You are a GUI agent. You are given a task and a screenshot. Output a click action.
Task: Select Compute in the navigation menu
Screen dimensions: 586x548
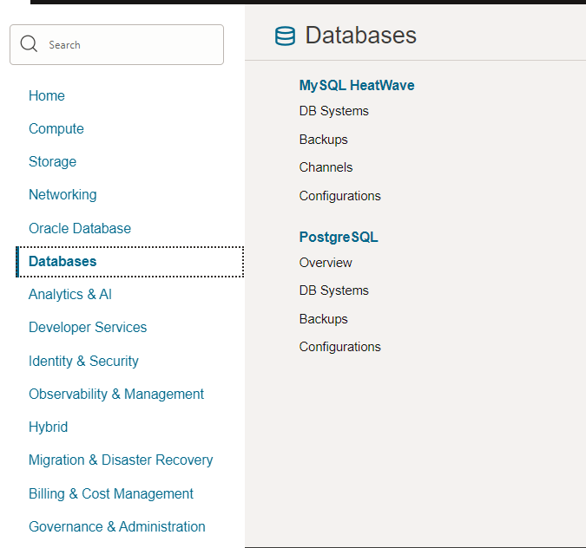tap(56, 128)
